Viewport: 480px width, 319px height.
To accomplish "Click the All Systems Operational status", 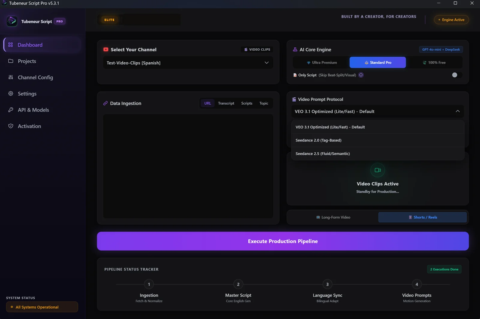I will (42, 307).
